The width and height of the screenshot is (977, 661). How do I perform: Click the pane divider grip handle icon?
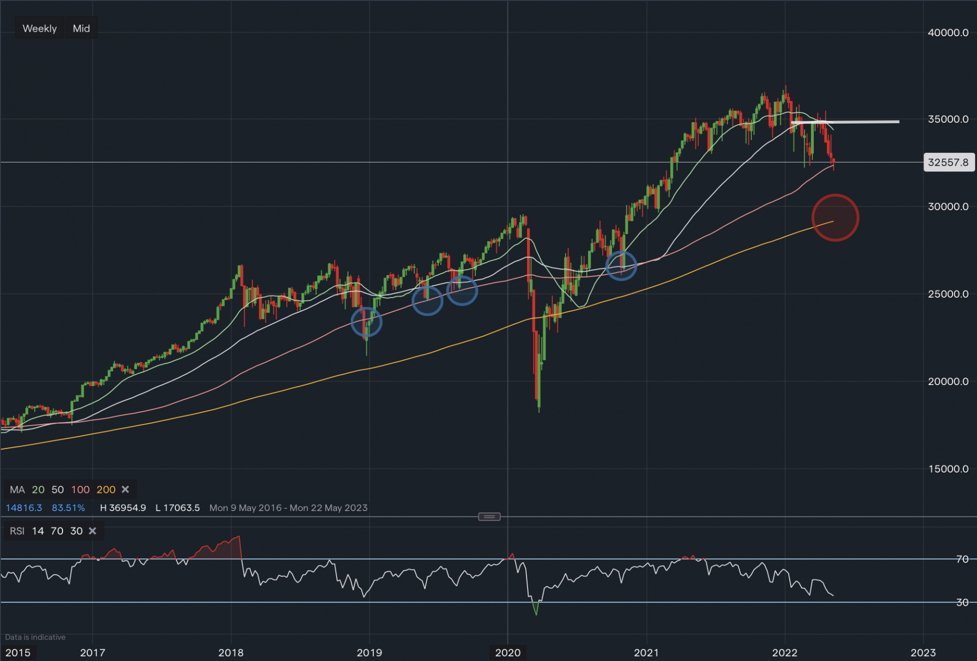coord(489,516)
